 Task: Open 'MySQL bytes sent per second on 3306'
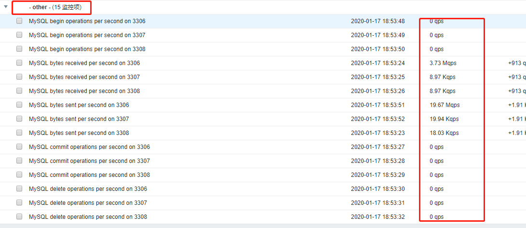tap(79, 105)
